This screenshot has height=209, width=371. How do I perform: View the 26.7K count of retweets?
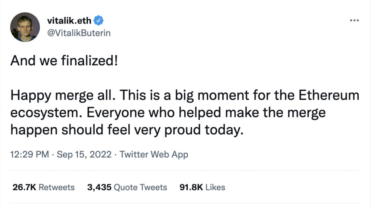click(x=23, y=187)
